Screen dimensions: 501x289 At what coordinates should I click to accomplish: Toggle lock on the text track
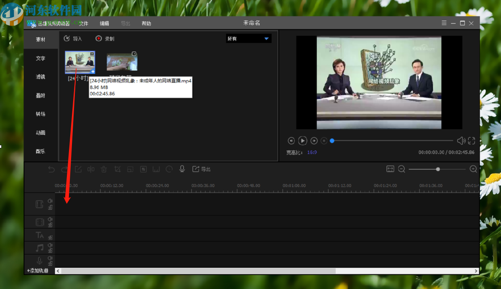pyautogui.click(x=50, y=238)
